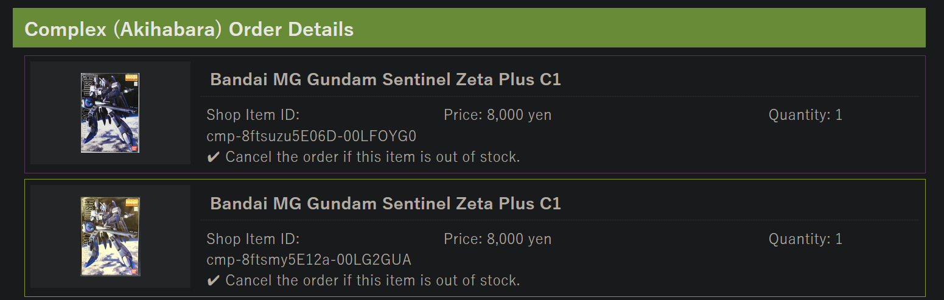This screenshot has width=944, height=300.
Task: Click the Quantity: 1 field for item ending LFOYG0
Action: (x=805, y=115)
